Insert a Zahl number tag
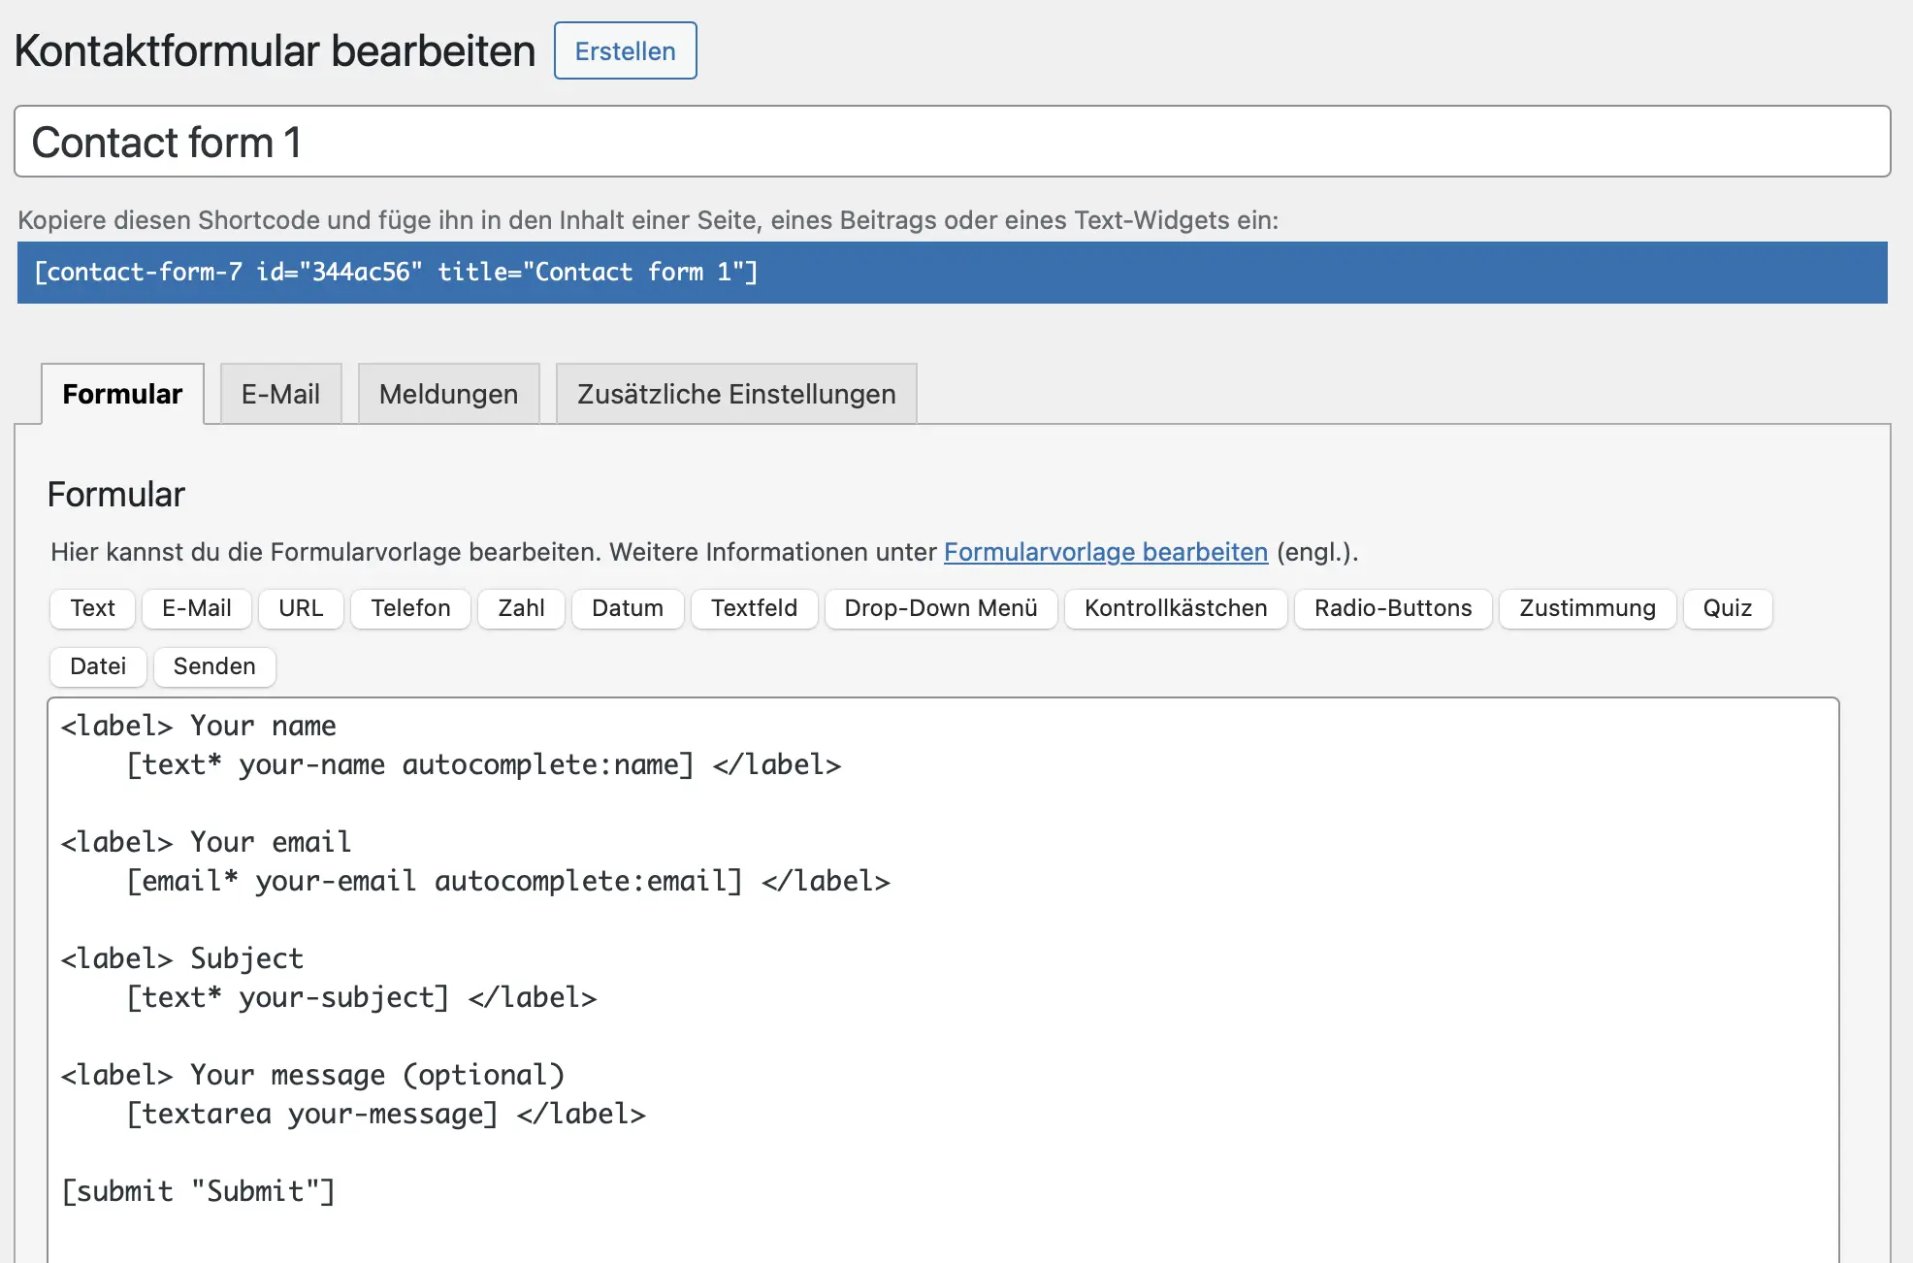Viewport: 1913px width, 1263px height. 521,608
